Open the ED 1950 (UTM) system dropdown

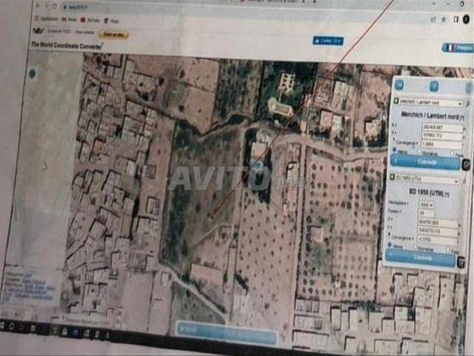424,179
